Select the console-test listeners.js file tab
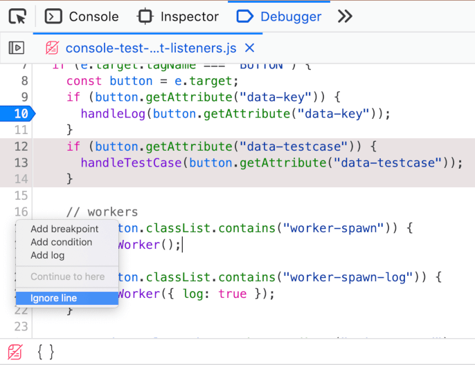This screenshot has height=365, width=475. click(x=150, y=48)
